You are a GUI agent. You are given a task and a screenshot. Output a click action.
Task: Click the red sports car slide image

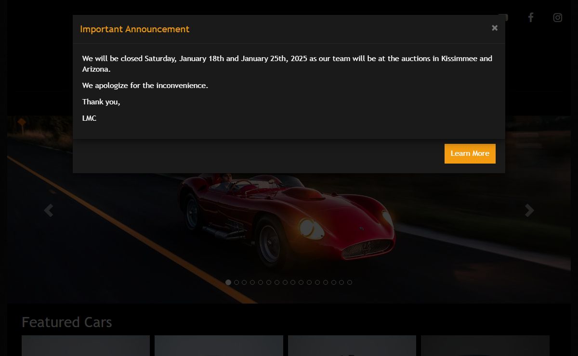click(x=289, y=209)
